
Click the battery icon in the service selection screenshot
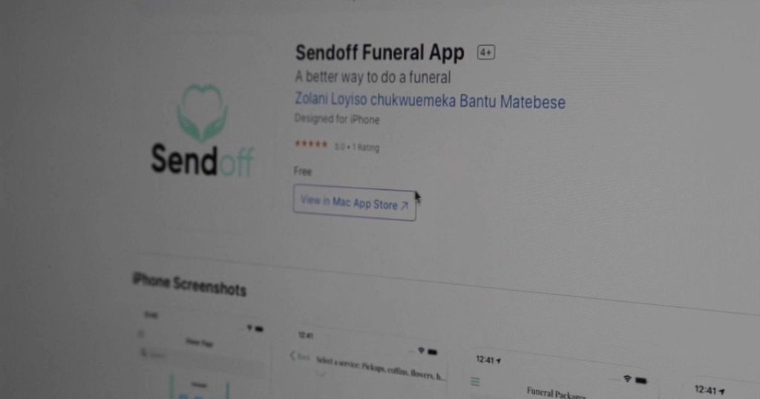point(433,352)
